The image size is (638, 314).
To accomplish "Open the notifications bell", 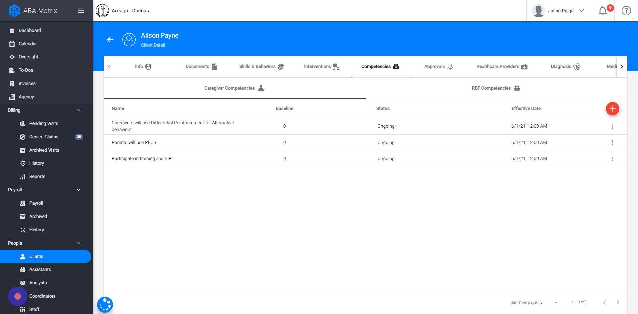I will (602, 11).
